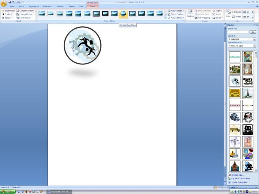The width and height of the screenshot is (259, 194).
Task: Apply the first picture style thumbnail
Action: pos(42,14)
